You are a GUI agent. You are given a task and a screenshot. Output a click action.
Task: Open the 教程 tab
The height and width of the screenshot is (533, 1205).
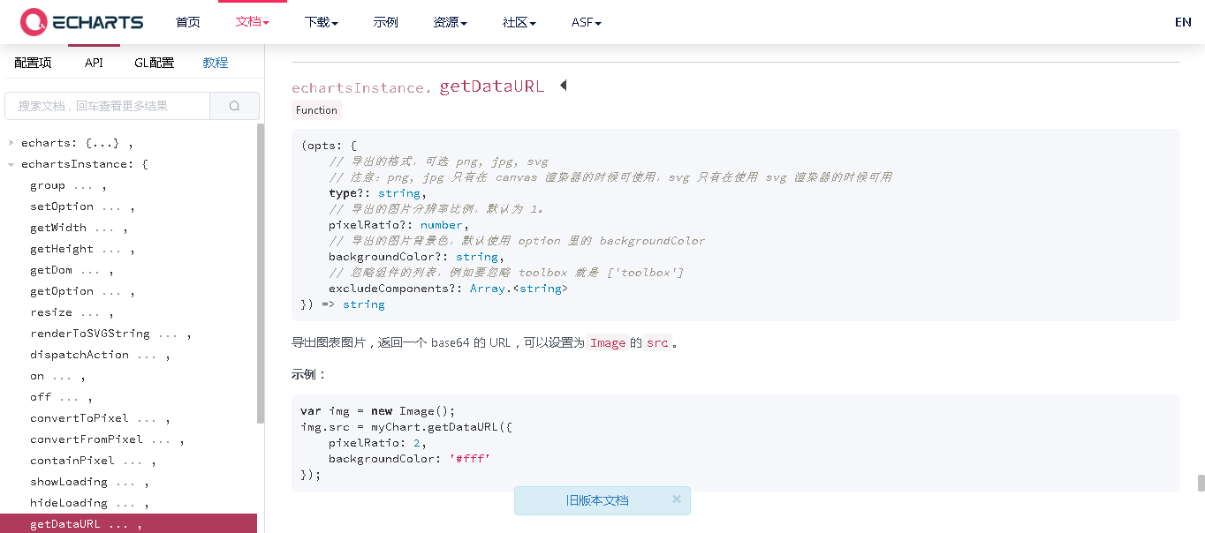coord(216,63)
